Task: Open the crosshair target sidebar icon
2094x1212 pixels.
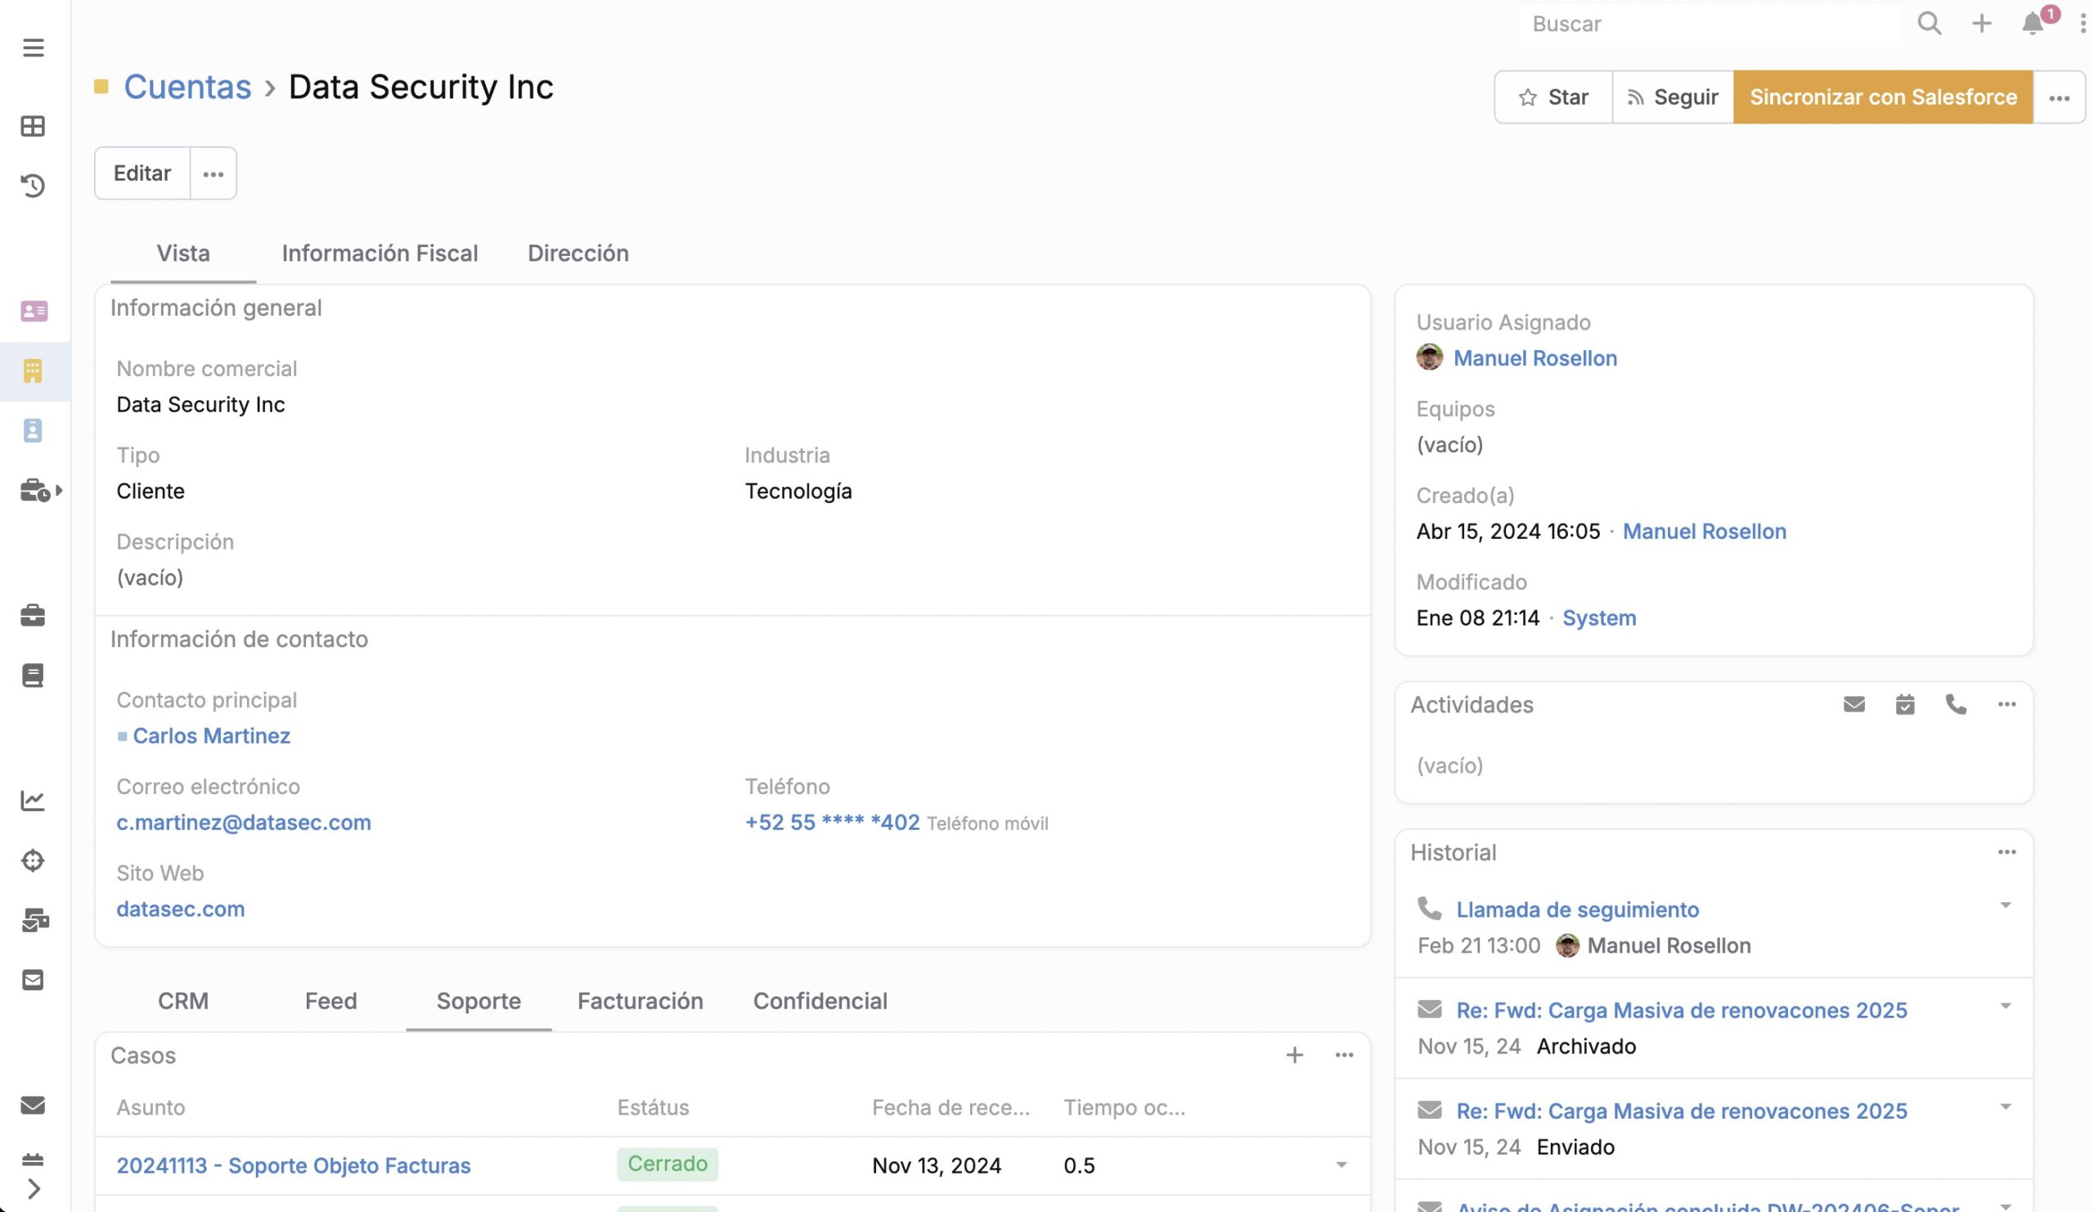Action: pos(34,860)
